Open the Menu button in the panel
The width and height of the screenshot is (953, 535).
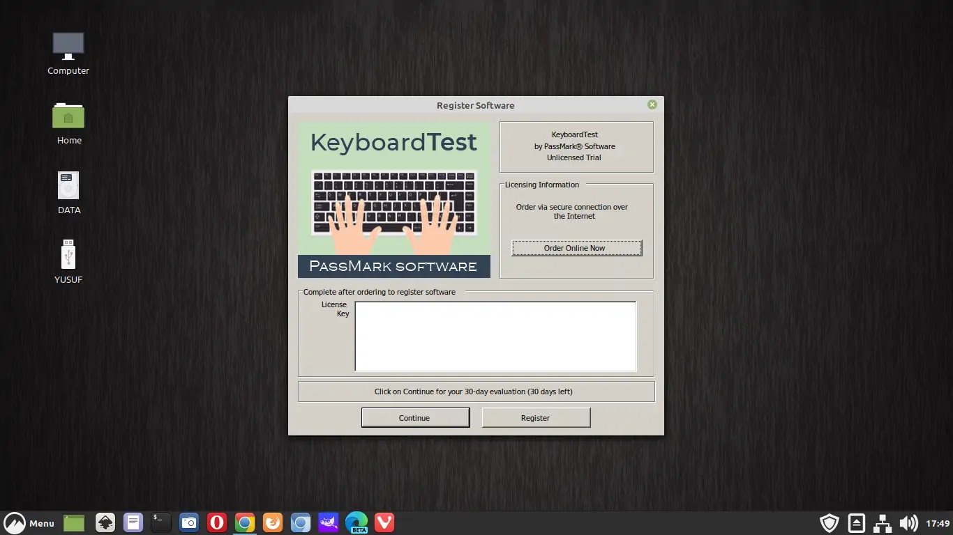coord(29,523)
